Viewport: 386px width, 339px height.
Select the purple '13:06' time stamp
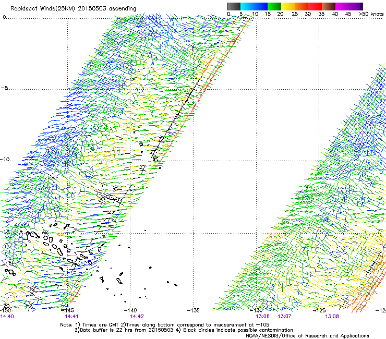pyautogui.click(x=262, y=317)
